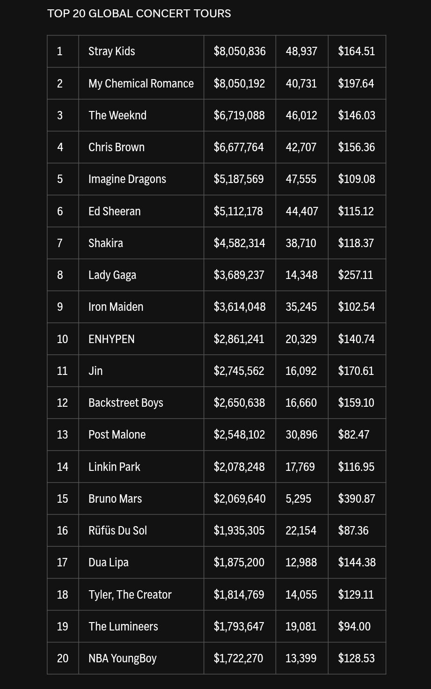Viewport: 431px width, 689px height.
Task: Click the Top 20 Global Concert Tours heading
Action: click(139, 14)
